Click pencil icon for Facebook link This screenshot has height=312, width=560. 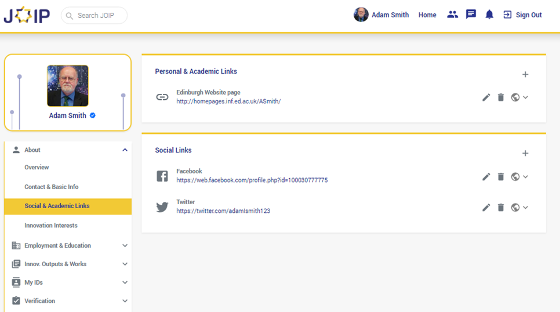coord(486,177)
